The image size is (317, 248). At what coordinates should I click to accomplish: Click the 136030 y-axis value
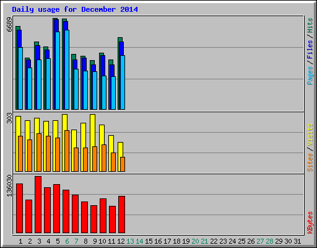(9, 185)
